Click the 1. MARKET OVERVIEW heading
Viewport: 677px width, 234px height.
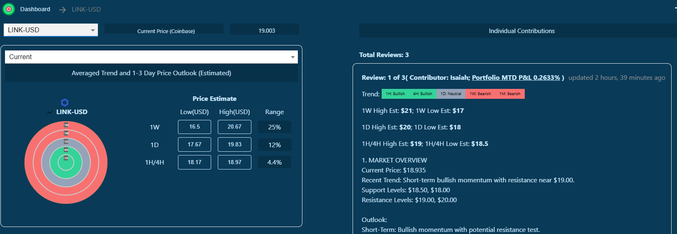pyautogui.click(x=395, y=160)
